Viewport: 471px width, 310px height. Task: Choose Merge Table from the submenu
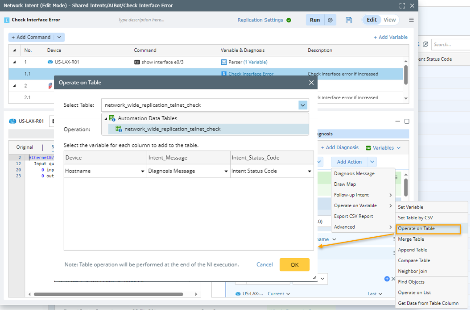(411, 239)
